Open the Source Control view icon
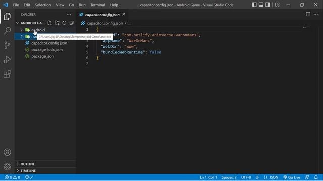 [7, 45]
